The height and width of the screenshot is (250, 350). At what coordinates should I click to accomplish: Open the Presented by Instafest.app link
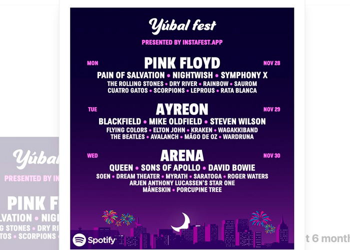182,42
